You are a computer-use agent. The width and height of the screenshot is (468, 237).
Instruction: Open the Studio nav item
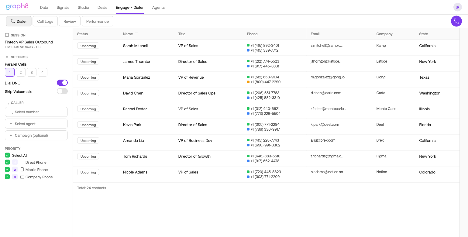83,7
